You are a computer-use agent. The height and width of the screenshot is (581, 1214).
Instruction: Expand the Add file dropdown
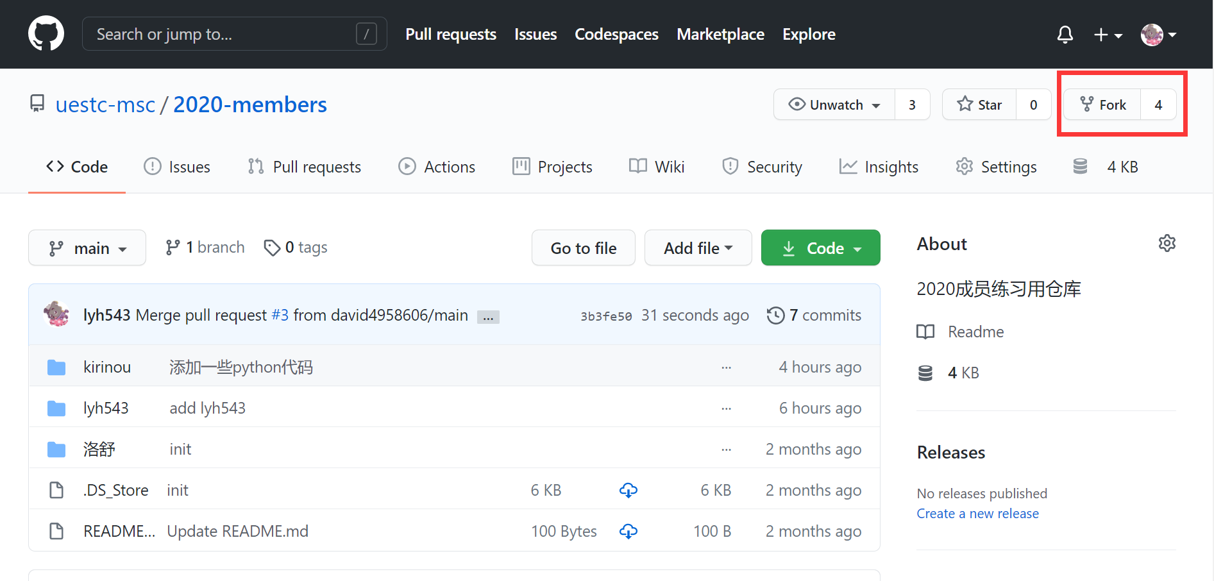[698, 248]
